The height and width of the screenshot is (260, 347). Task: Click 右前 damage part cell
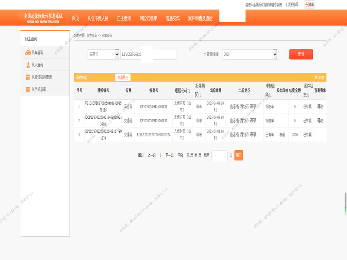tap(282, 134)
